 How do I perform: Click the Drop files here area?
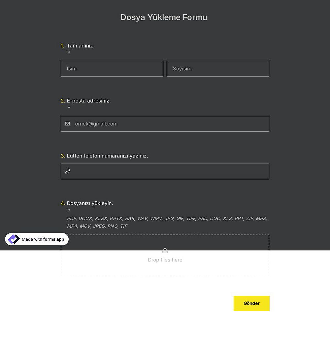(x=165, y=256)
